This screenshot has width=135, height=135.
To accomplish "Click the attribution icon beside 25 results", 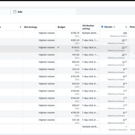I will tap(126, 40).
